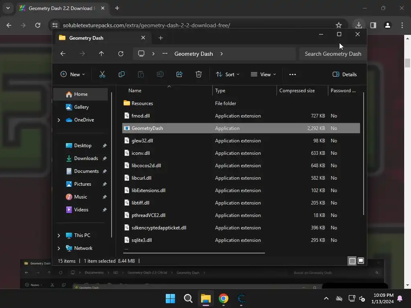Image resolution: width=411 pixels, height=308 pixels.
Task: Click chevron after Geometry Dash breadcrumb
Action: (x=222, y=54)
